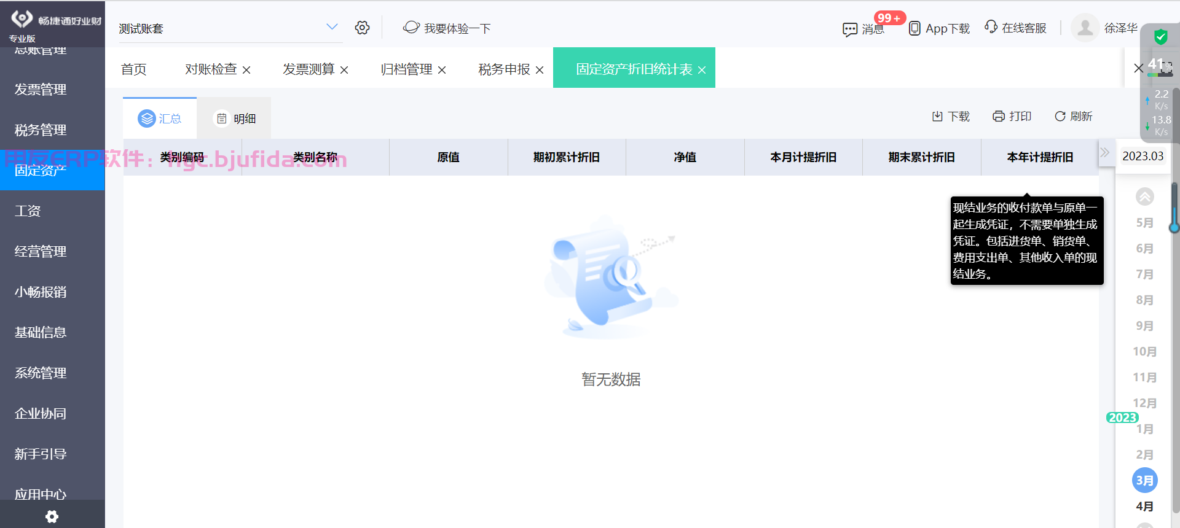
Task: Open online customer service headset icon
Action: point(991,27)
